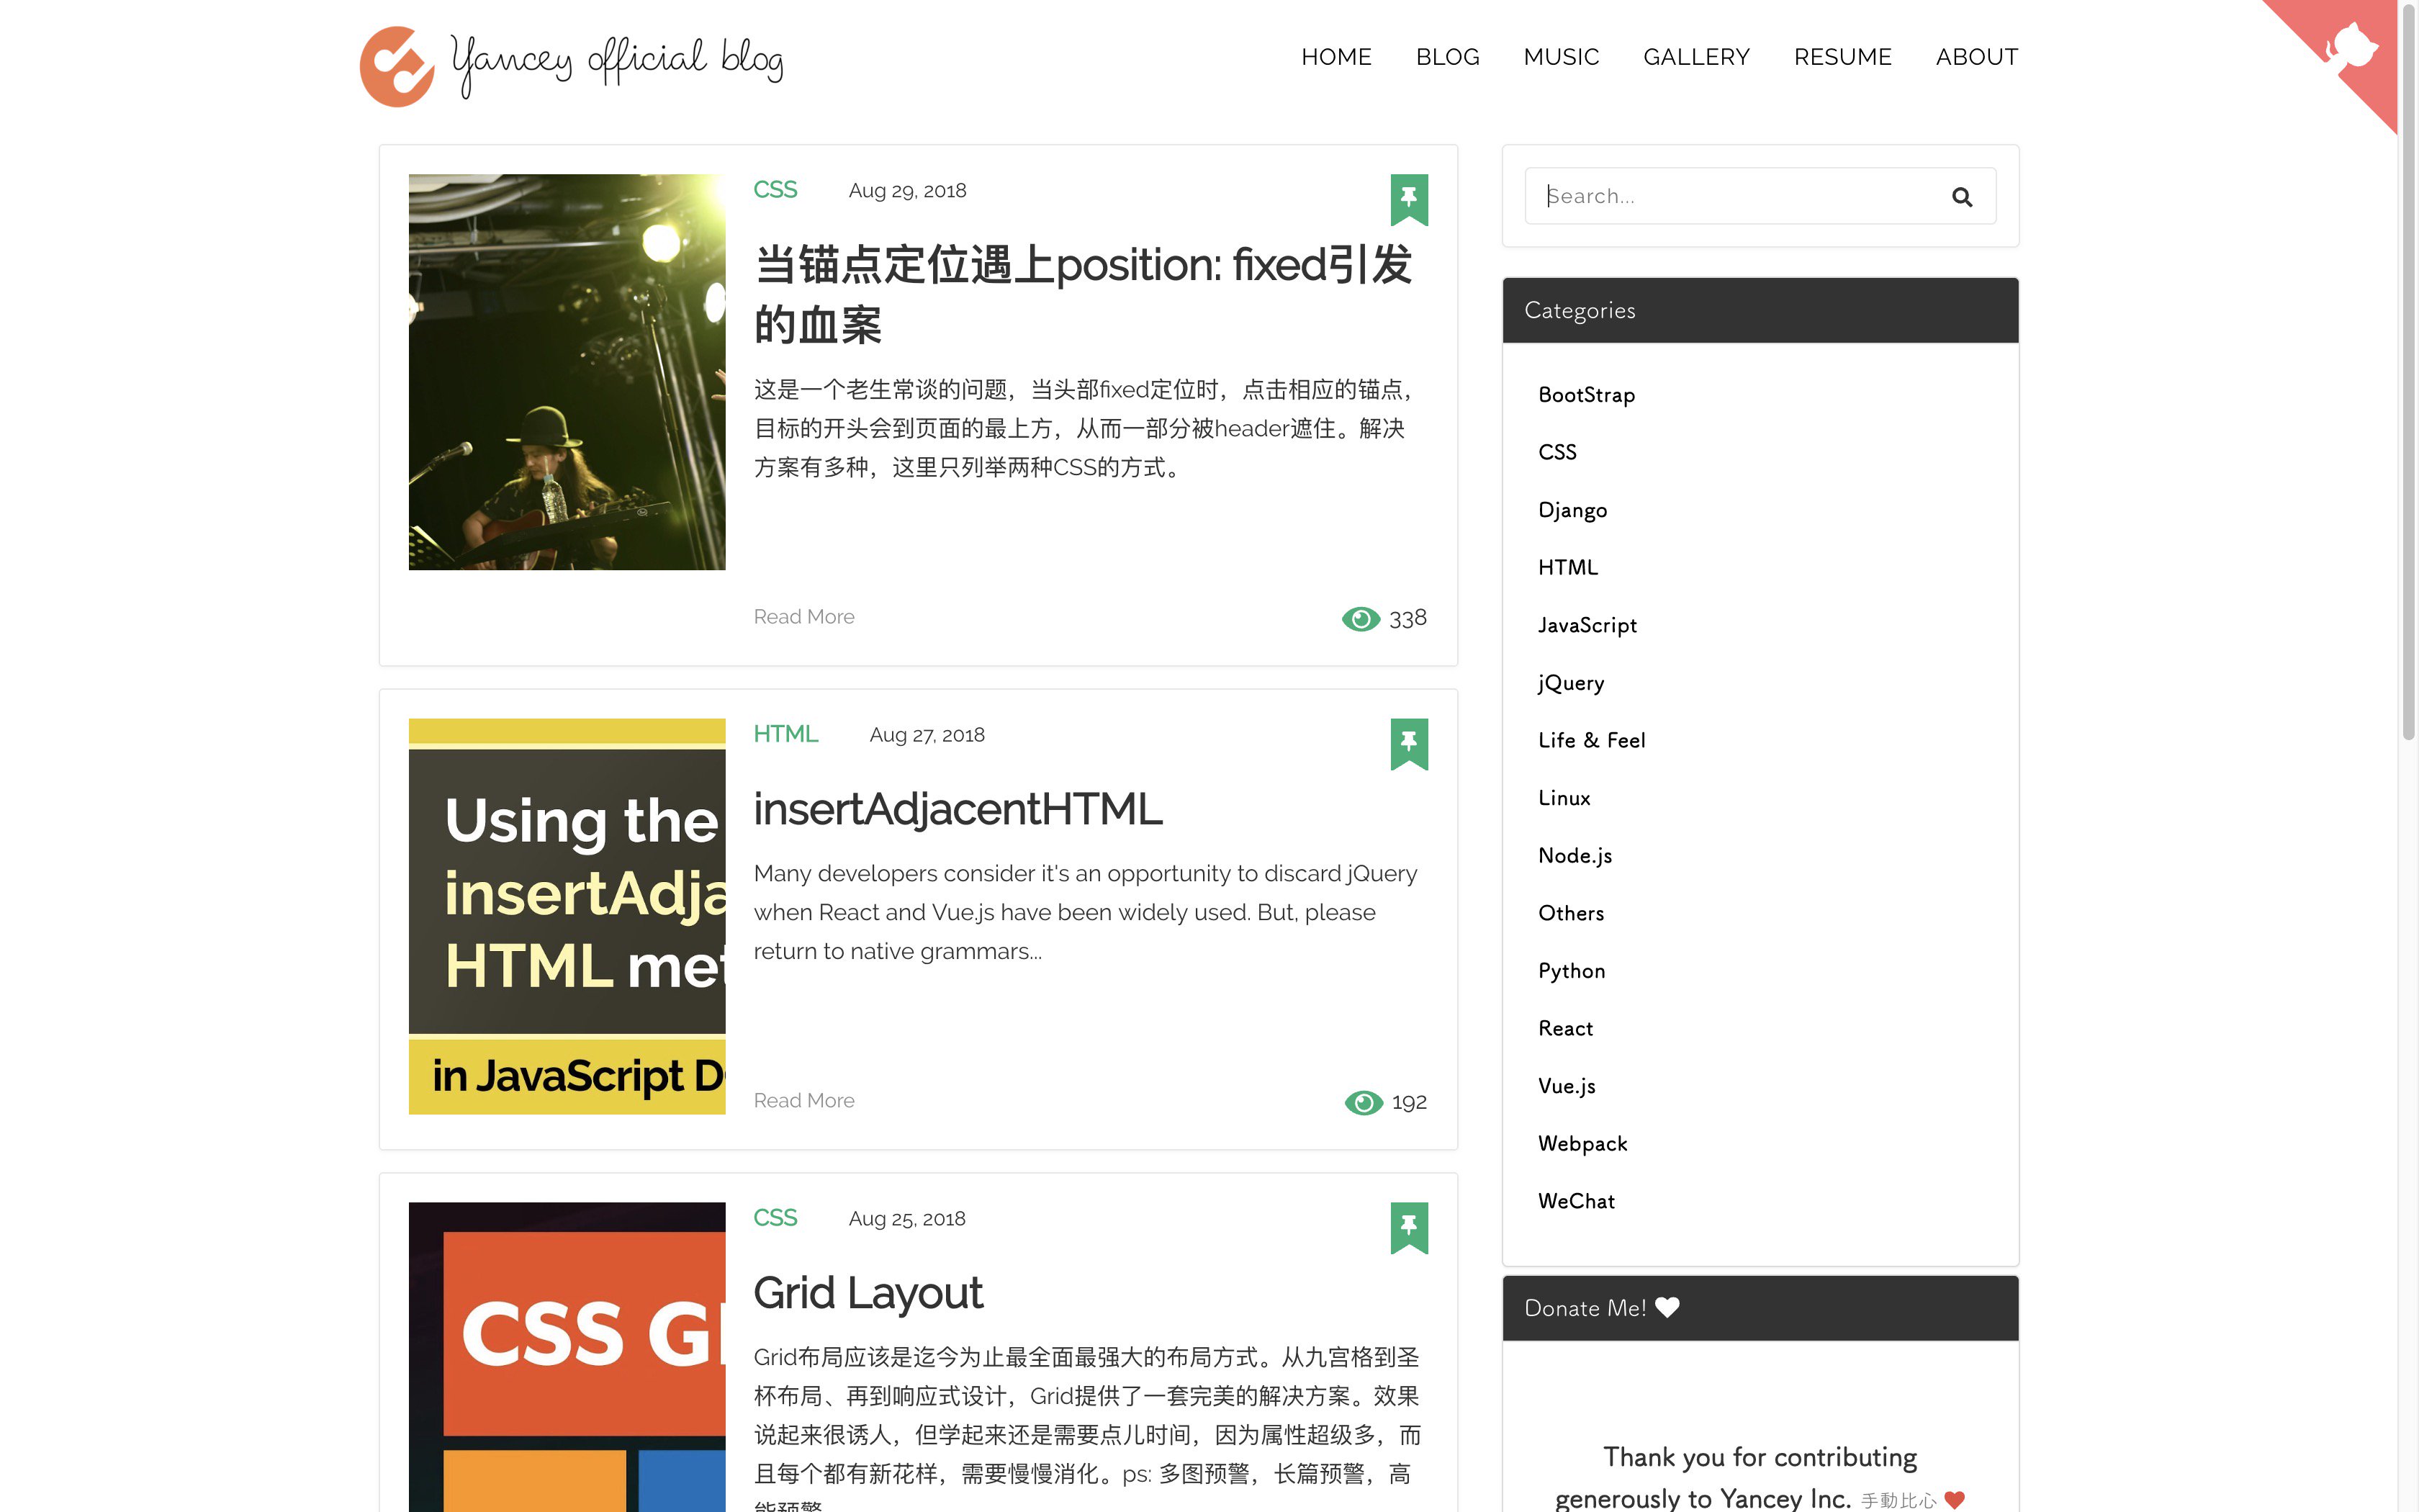Click the pin bookmark on insertAdjacentHTML post
The image size is (2419, 1512).
point(1408,744)
